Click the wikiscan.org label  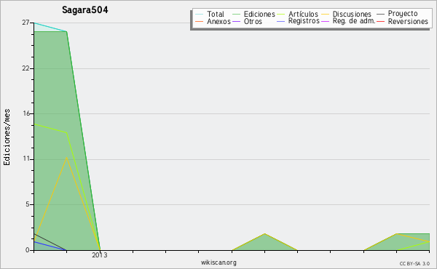[219, 262]
